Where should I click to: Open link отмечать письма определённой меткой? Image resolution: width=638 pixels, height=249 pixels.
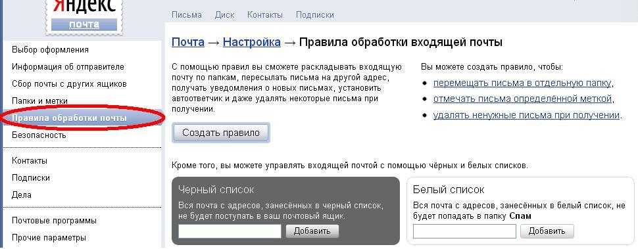(x=522, y=99)
